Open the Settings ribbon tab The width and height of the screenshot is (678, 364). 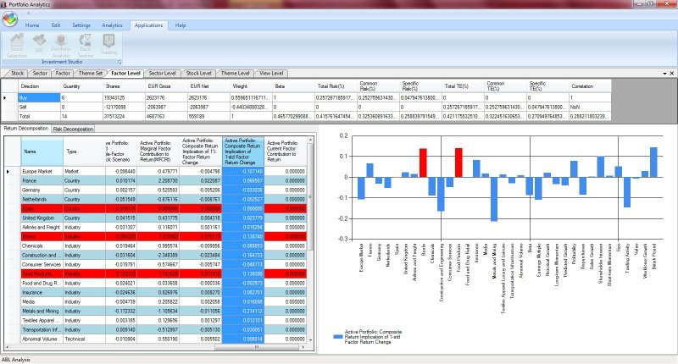(x=81, y=25)
